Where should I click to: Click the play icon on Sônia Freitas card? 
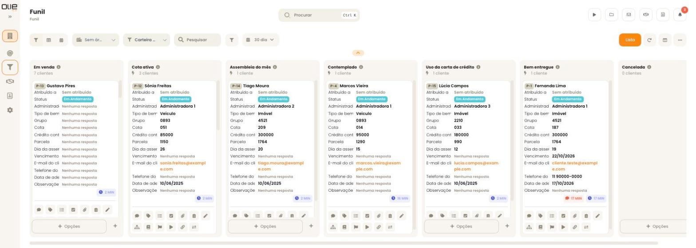171,227
